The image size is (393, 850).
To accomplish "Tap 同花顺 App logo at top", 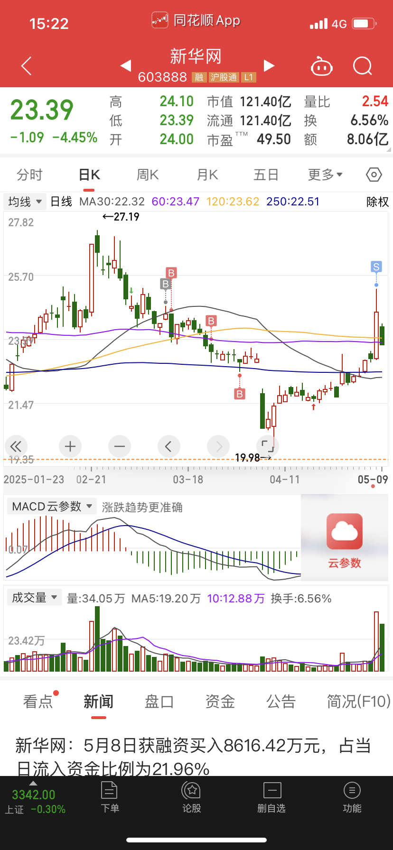I will click(196, 20).
